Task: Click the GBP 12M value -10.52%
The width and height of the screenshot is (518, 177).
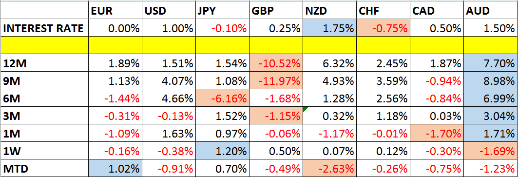Action: (276, 63)
